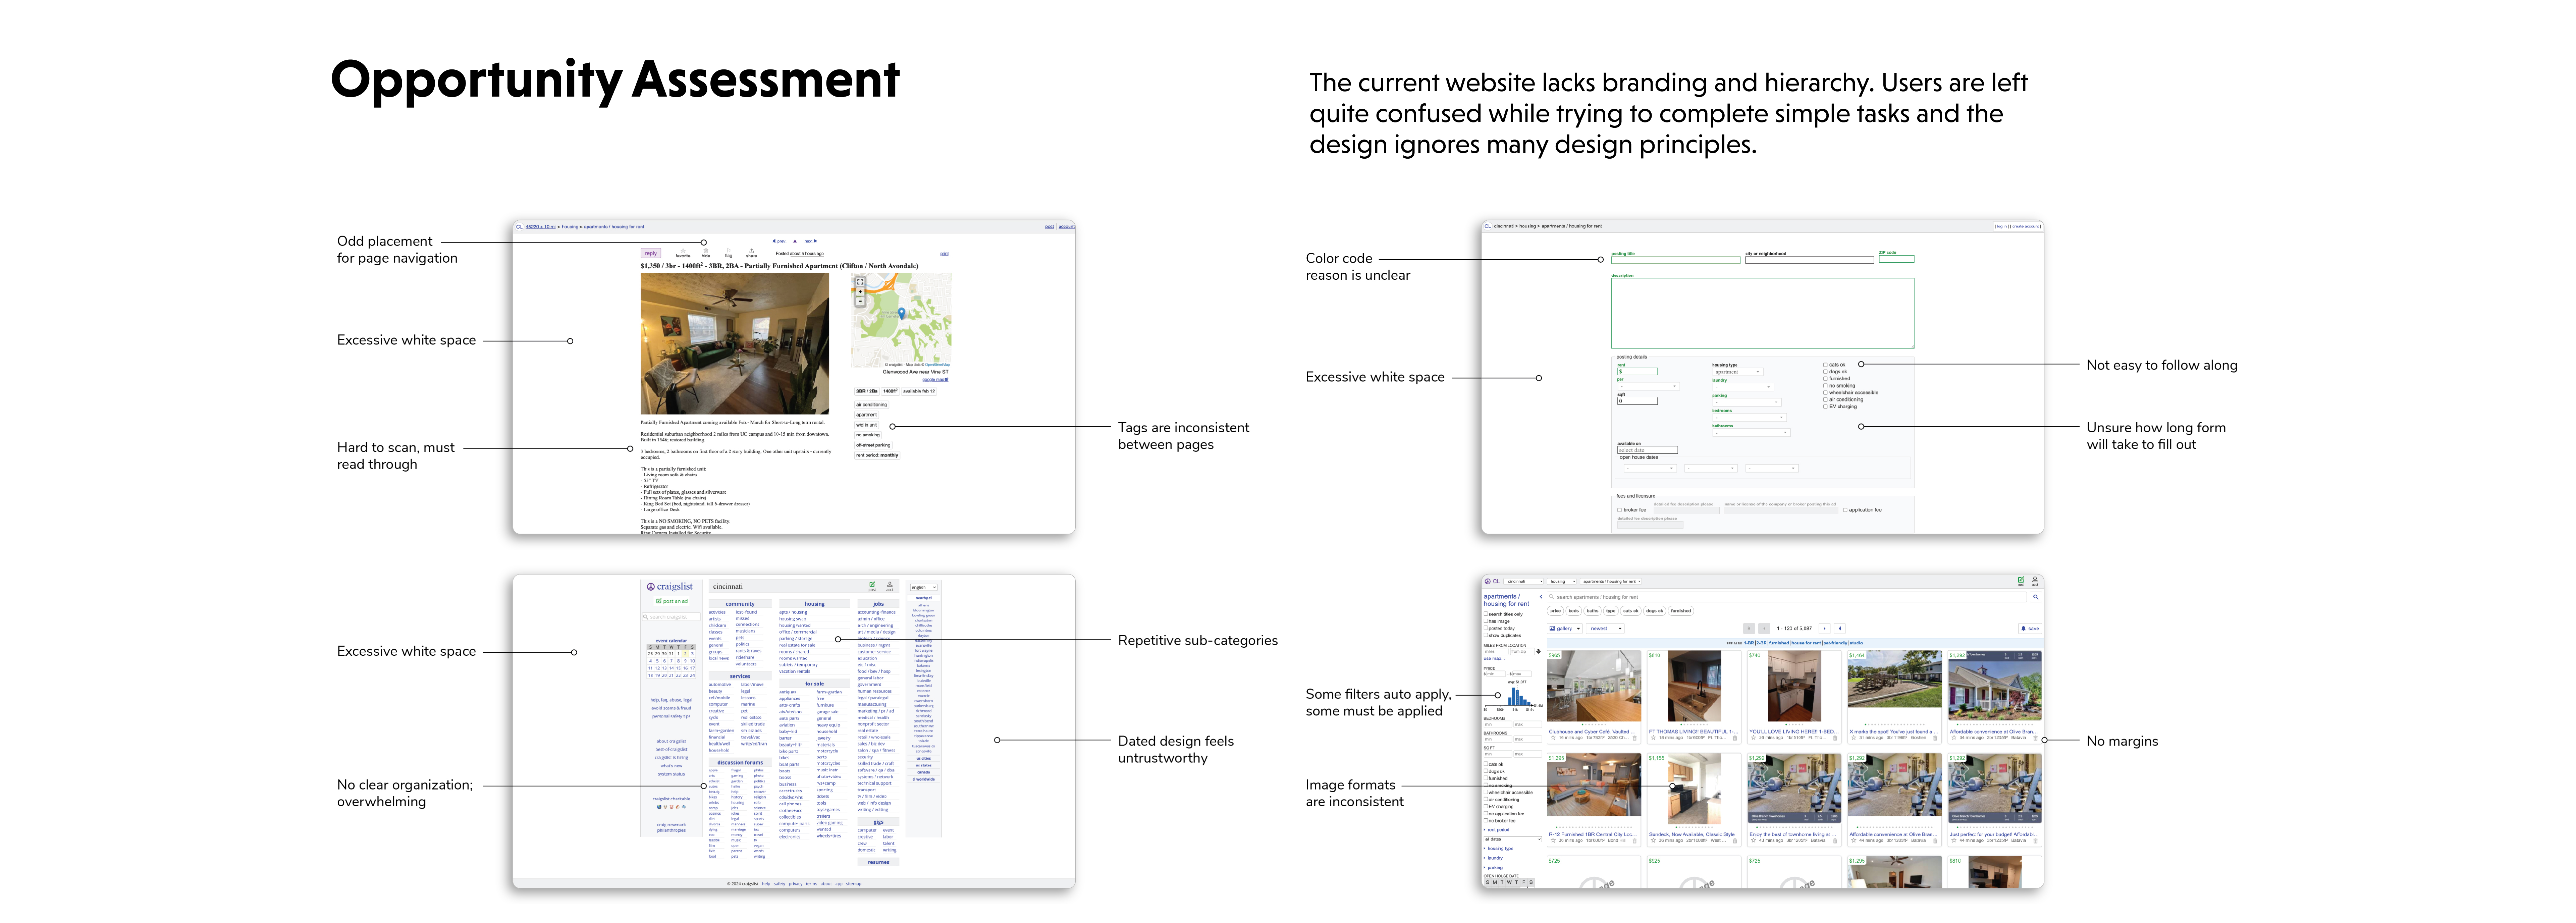
Task: Check 'EV charging' in posting details form
Action: pos(1825,407)
